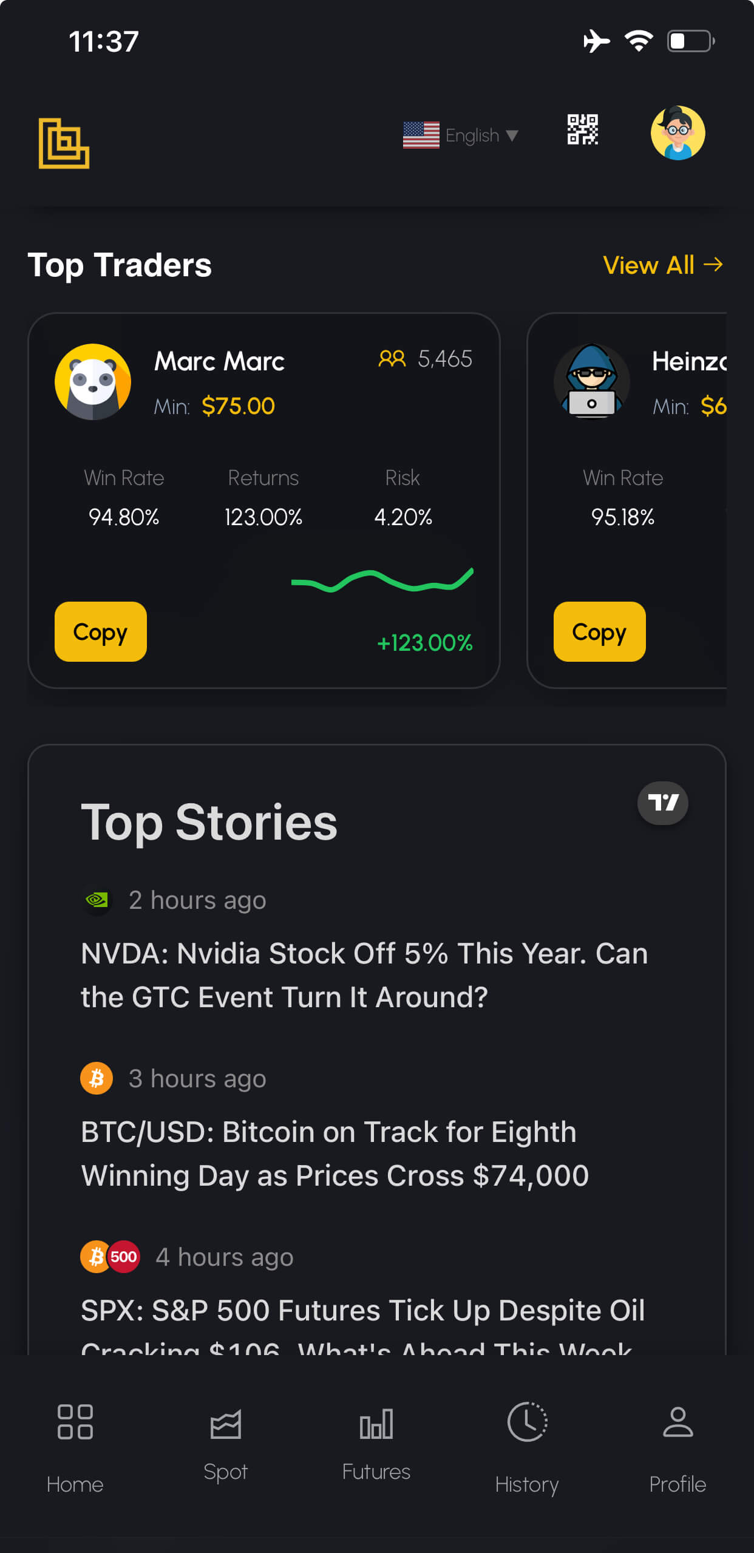Follow the View All traders link

[x=662, y=265]
